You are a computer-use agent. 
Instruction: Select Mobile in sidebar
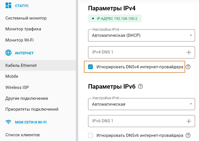coord(12,76)
